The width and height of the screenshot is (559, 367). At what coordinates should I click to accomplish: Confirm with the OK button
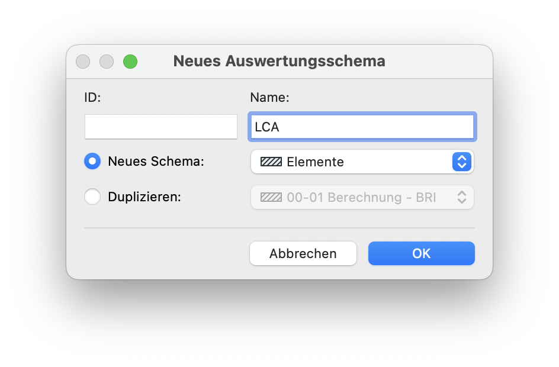[x=422, y=253]
